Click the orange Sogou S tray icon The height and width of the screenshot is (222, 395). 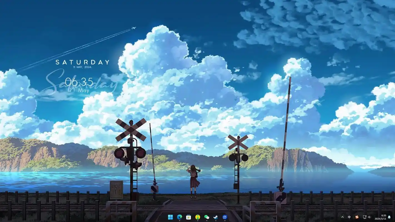tap(357, 217)
